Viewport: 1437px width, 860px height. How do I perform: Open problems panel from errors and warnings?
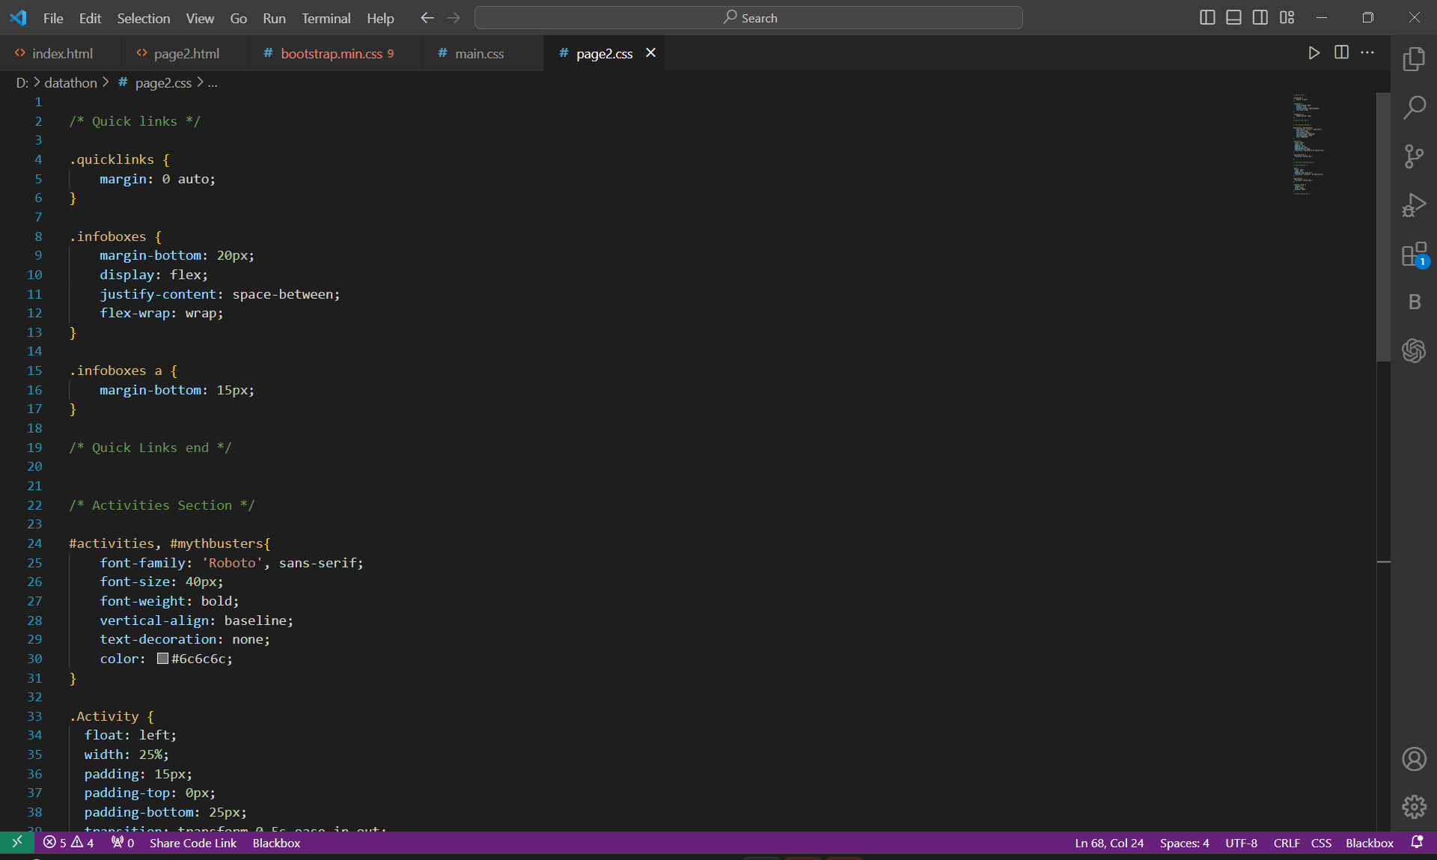click(x=68, y=843)
